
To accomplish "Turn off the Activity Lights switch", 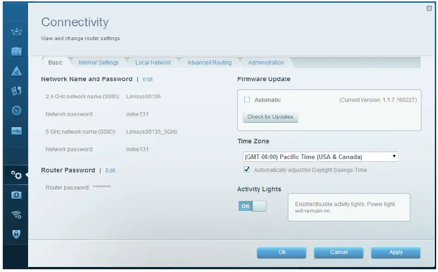I will click(x=252, y=206).
